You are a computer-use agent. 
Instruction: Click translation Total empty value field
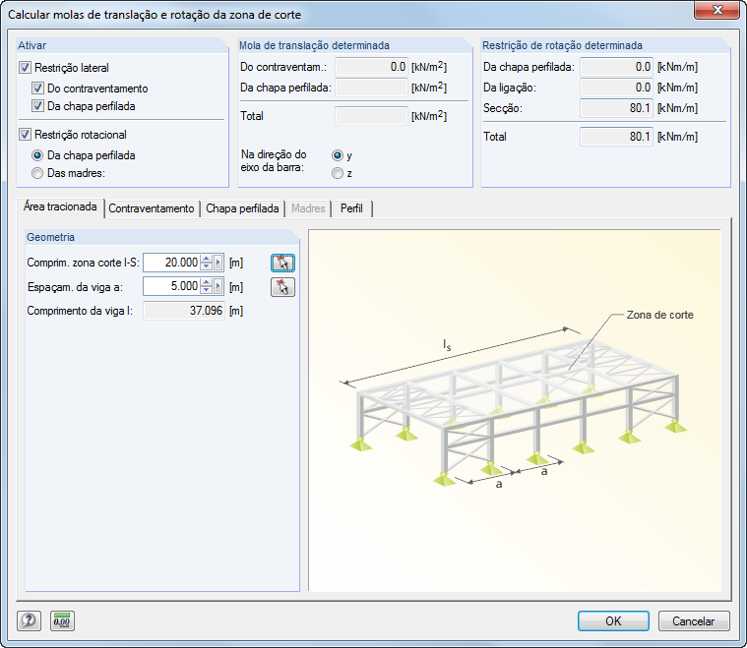coord(371,116)
